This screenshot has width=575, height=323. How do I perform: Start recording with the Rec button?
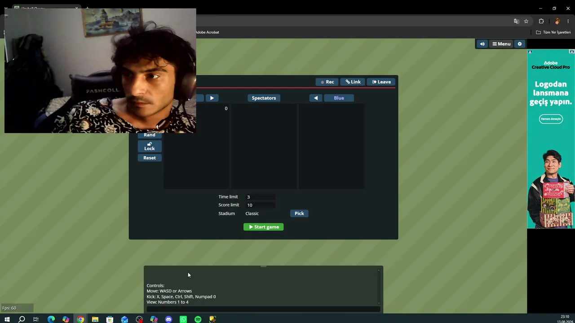pyautogui.click(x=327, y=82)
